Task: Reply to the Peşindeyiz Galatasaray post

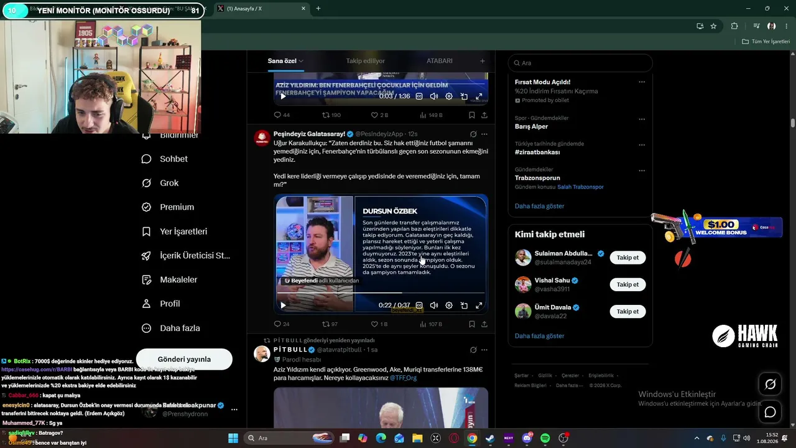Action: pos(282,324)
